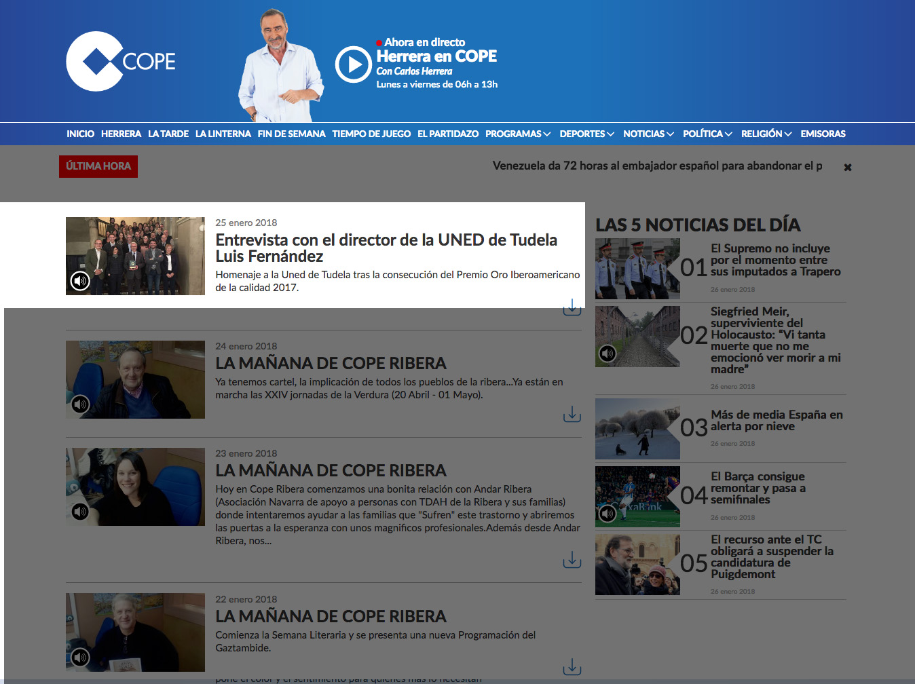Image resolution: width=915 pixels, height=684 pixels.
Task: Open FIN DE SEMANA menu item
Action: click(x=291, y=134)
